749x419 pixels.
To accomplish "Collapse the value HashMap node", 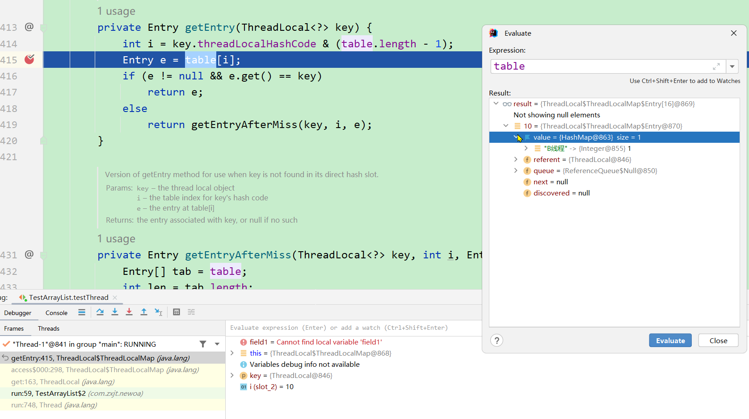I will tap(516, 137).
